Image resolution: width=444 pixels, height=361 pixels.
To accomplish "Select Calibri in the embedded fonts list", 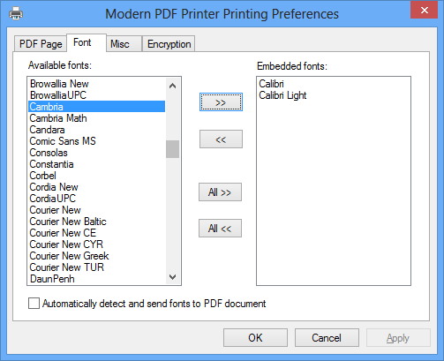I will 271,84.
